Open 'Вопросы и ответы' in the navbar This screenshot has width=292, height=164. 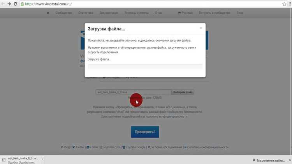137,13
